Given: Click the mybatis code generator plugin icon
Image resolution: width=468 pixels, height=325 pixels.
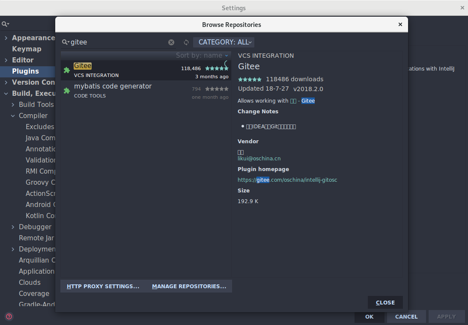Looking at the screenshot, I should pos(67,91).
